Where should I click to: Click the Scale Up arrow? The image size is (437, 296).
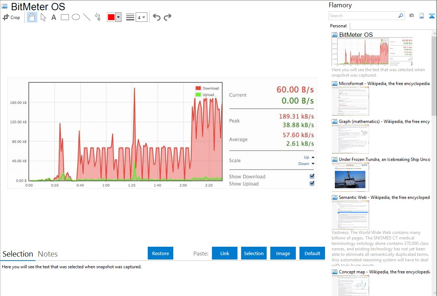click(313, 157)
